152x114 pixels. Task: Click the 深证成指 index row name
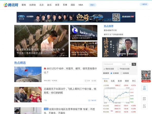[x=106, y=106]
